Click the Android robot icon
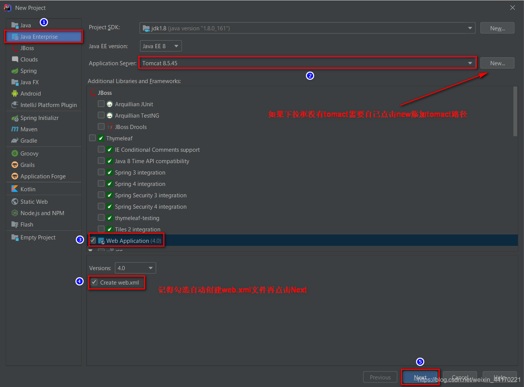The width and height of the screenshot is (524, 387). coord(15,94)
